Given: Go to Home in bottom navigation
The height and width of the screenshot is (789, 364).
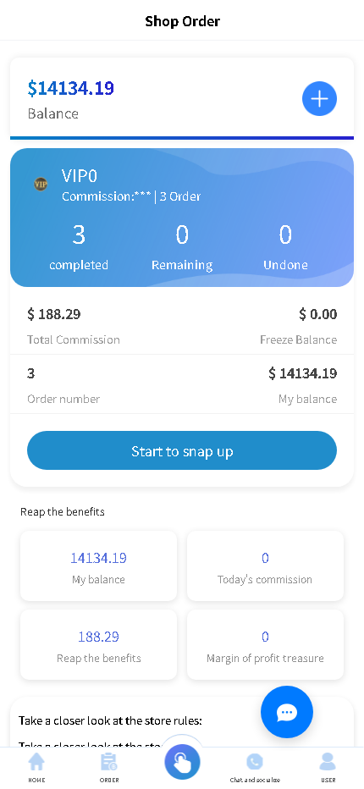Looking at the screenshot, I should pos(36,768).
